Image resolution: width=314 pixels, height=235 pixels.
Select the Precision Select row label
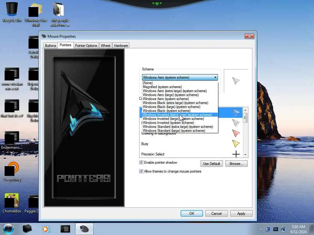(153, 154)
